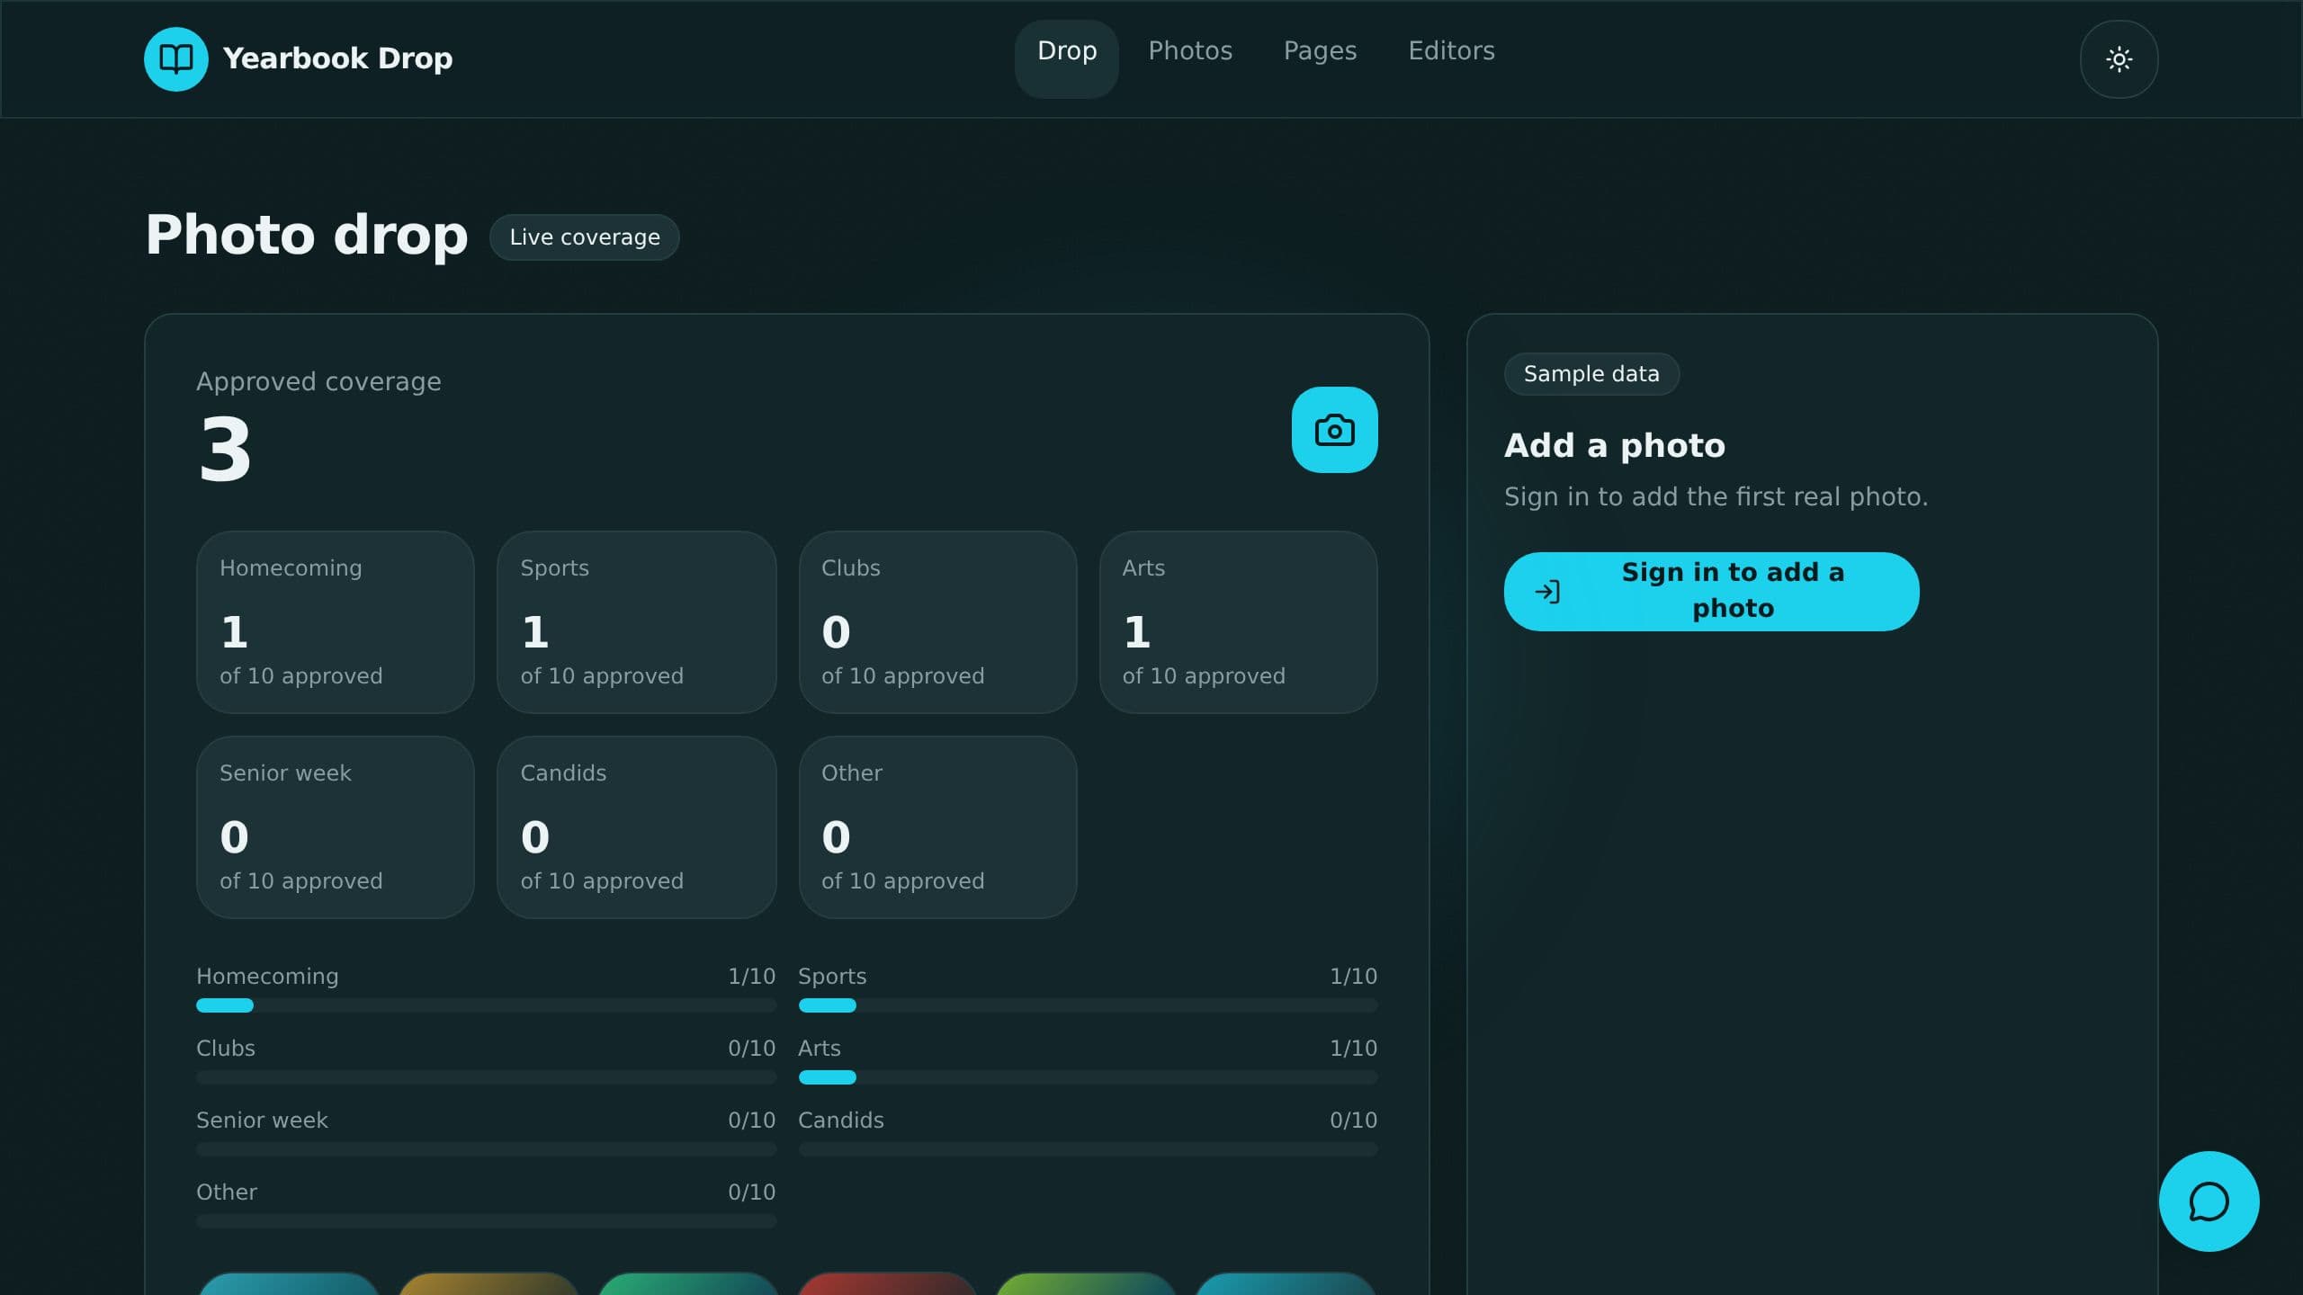Select the Other coverage card
2303x1295 pixels.
coord(937,827)
